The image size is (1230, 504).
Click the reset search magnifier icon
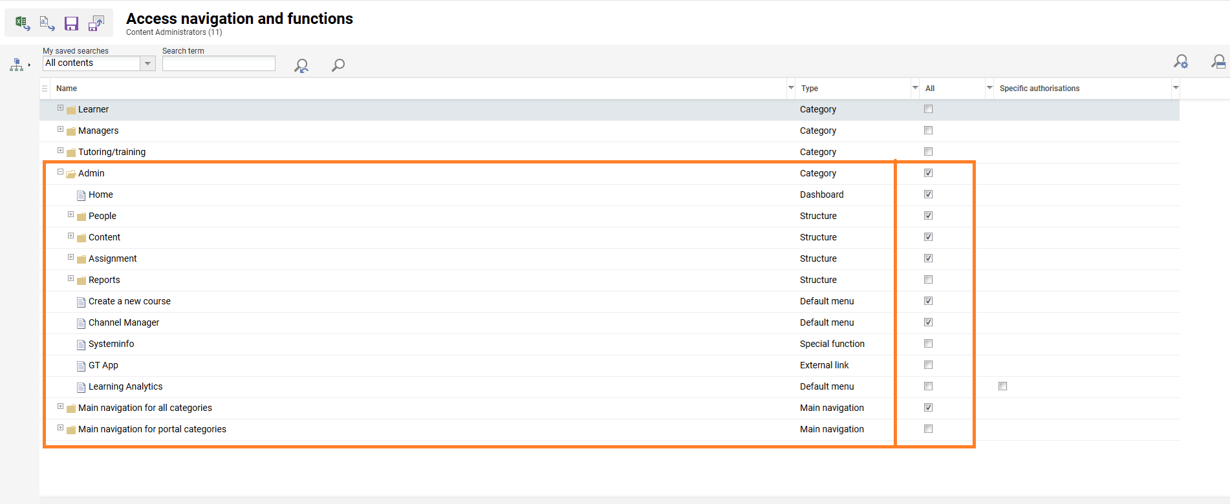coord(301,65)
